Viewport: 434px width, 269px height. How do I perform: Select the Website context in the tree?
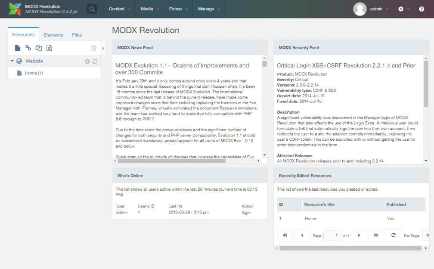(34, 61)
